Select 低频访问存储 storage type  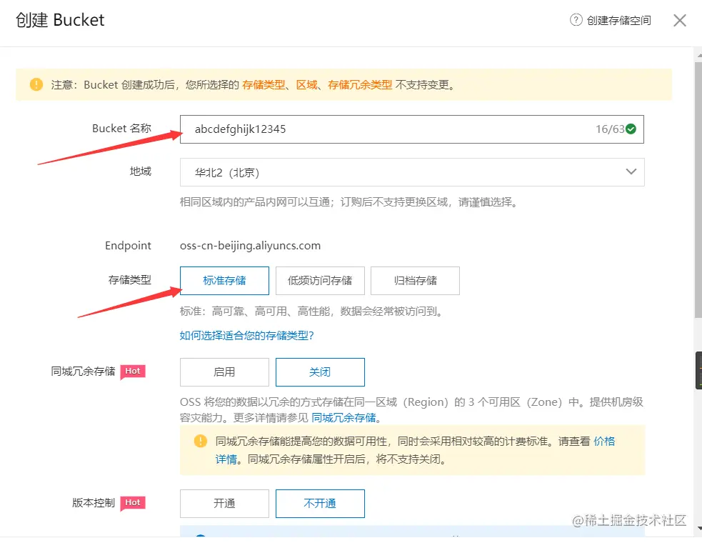click(320, 281)
